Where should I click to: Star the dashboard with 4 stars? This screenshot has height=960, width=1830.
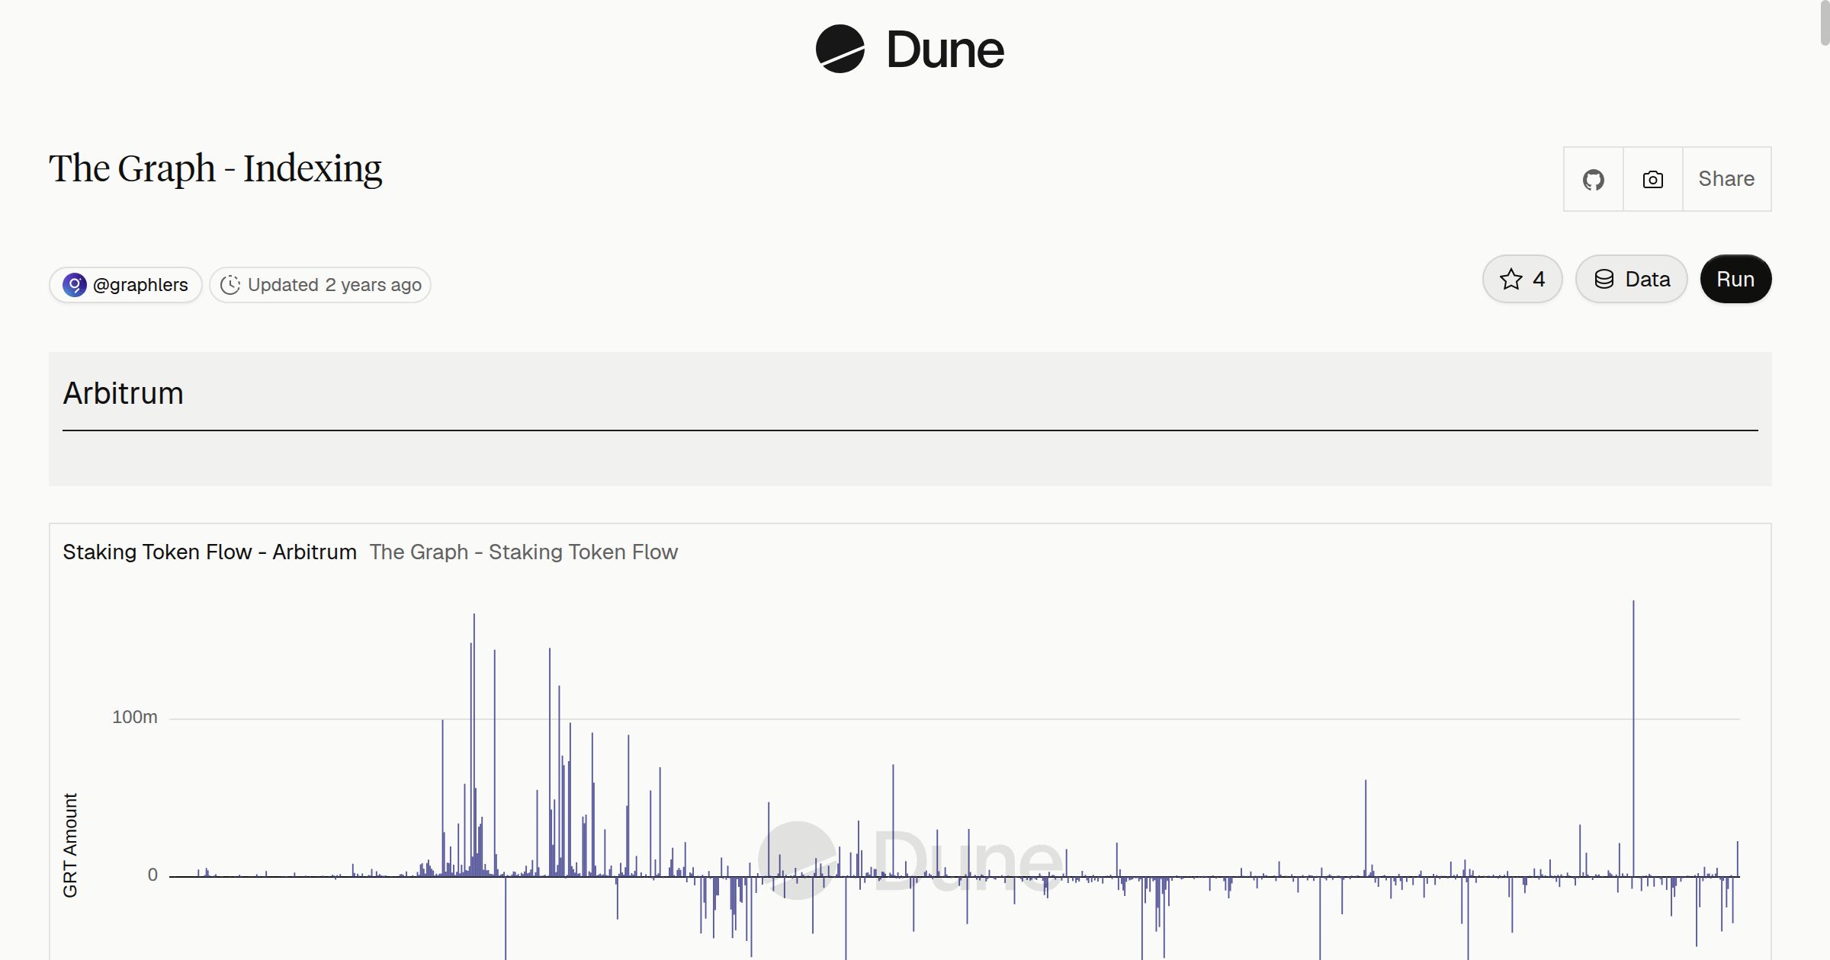pyautogui.click(x=1523, y=279)
